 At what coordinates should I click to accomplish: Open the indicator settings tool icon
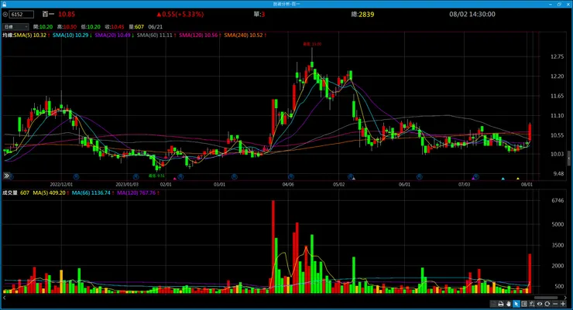[x=532, y=304]
